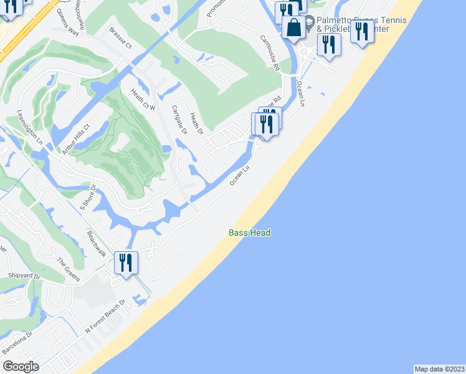Click the N Forest Beach Dr label
This screenshot has width=466, height=374.
tap(105, 316)
